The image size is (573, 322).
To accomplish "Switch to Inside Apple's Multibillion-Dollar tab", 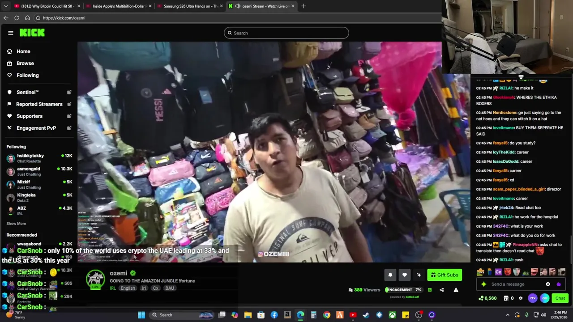I will pyautogui.click(x=119, y=6).
